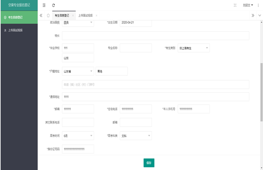
Task: Click the 特长 input field
Action: click(155, 36)
